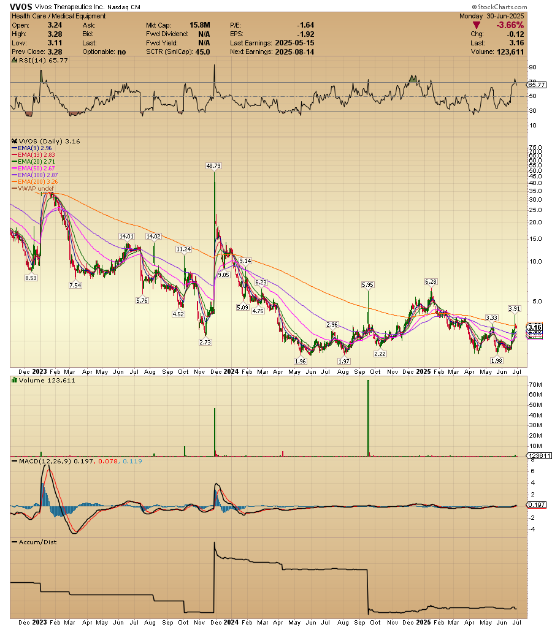This screenshot has height=627, width=552.
Task: Click the 123611 volume axis value tag
Action: (x=540, y=456)
